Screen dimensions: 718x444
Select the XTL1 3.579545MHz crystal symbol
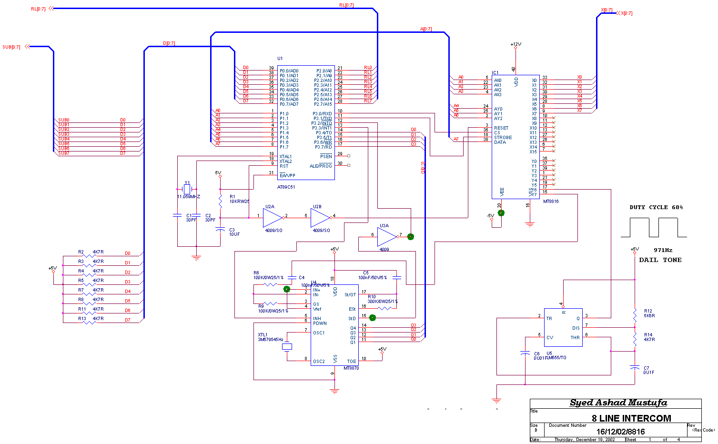[287, 347]
